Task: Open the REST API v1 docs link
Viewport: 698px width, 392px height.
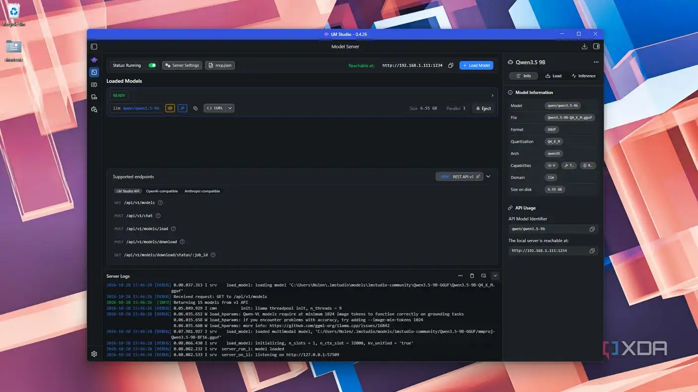Action: [x=459, y=176]
